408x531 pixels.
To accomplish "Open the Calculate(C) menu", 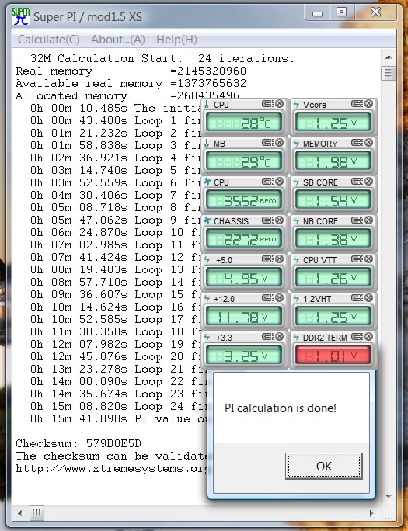I will click(x=49, y=40).
